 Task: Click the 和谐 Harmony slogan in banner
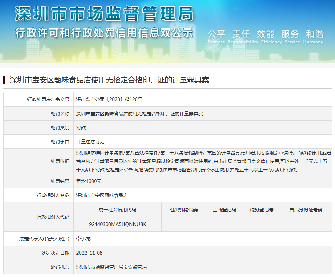tap(314, 37)
